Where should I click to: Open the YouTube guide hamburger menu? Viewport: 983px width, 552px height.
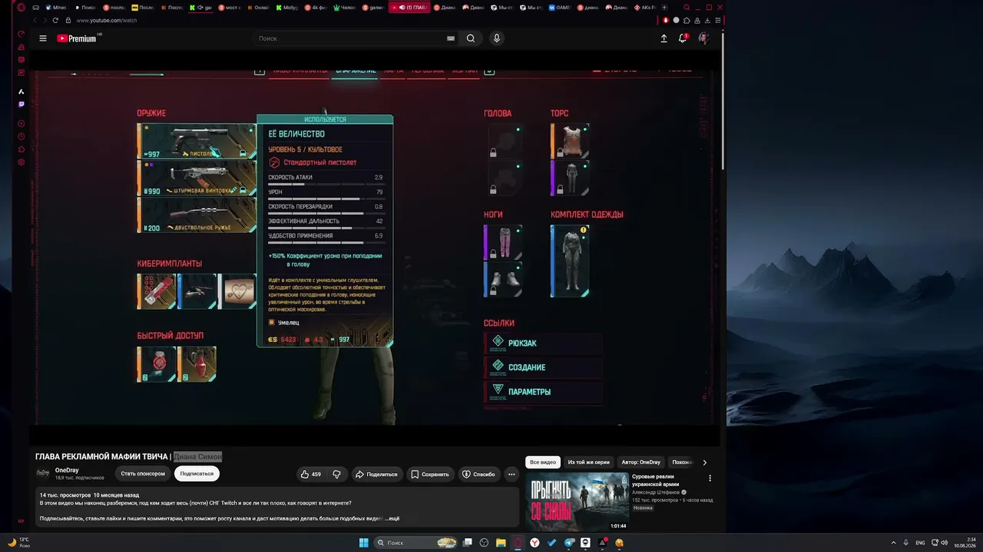[43, 38]
